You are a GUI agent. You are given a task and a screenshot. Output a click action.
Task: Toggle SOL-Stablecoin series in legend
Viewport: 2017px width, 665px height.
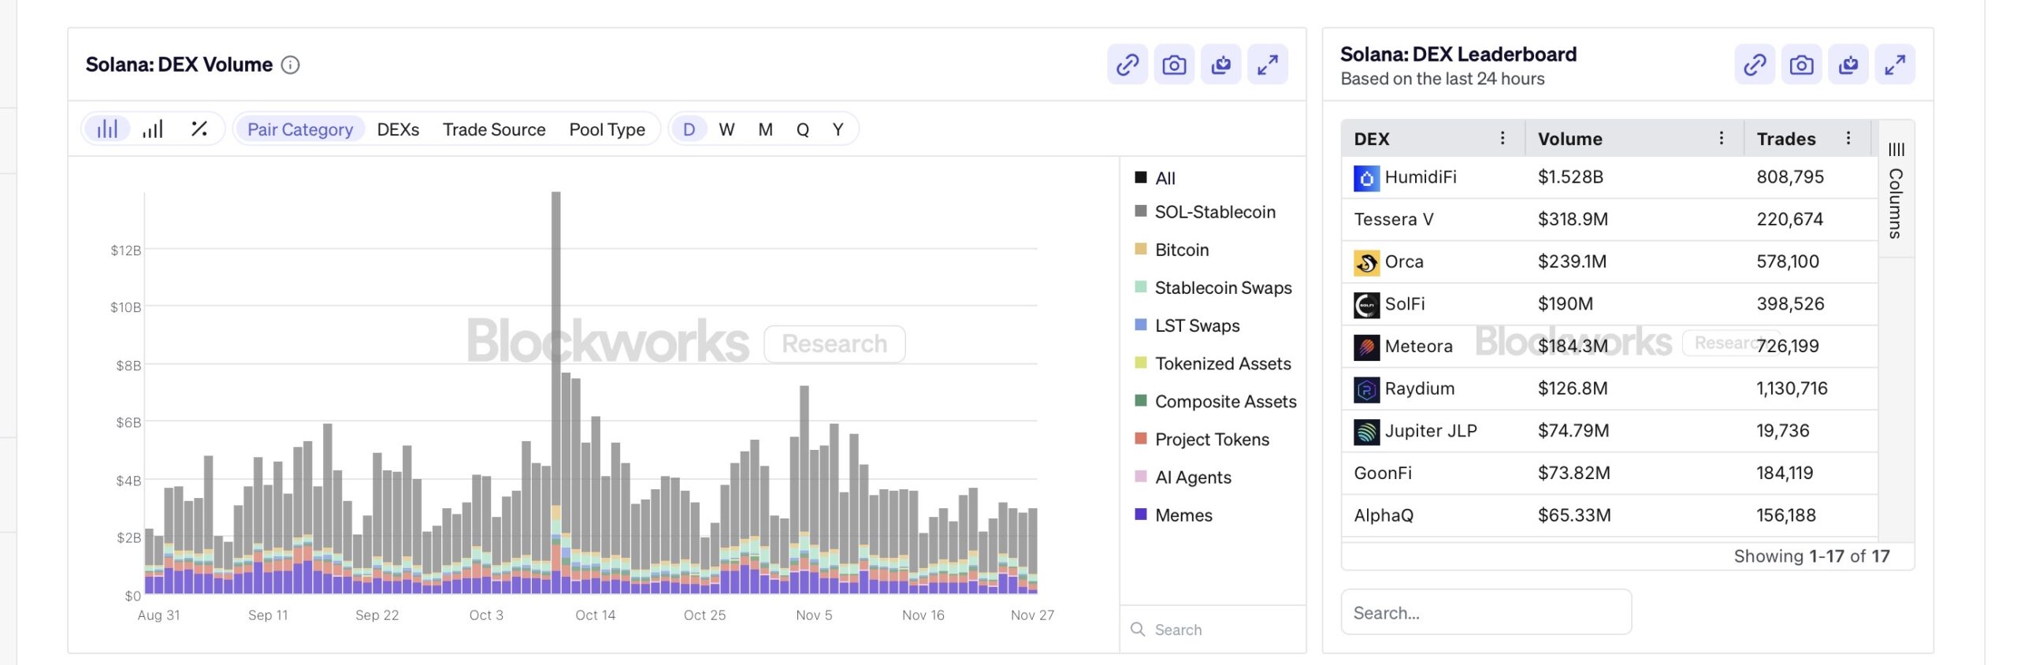(x=1214, y=212)
